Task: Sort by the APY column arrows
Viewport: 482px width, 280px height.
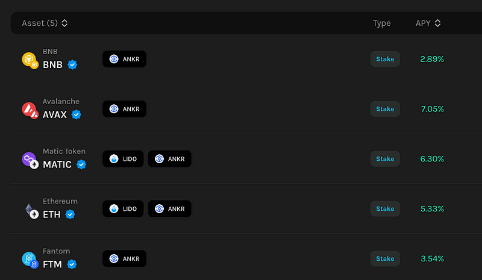Action: [438, 23]
